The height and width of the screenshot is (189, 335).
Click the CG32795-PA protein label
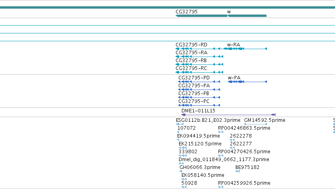(194, 86)
